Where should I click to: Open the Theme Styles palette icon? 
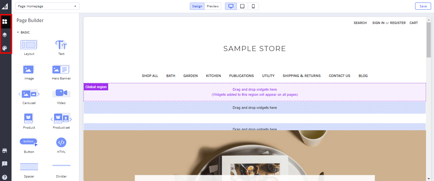[x=5, y=48]
